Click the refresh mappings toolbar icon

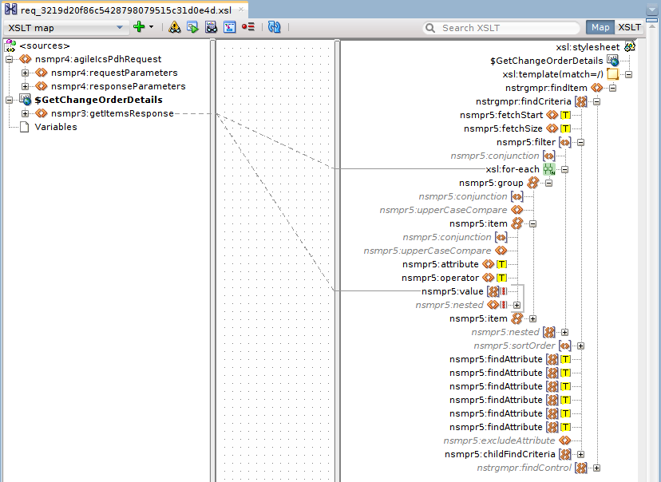[274, 26]
